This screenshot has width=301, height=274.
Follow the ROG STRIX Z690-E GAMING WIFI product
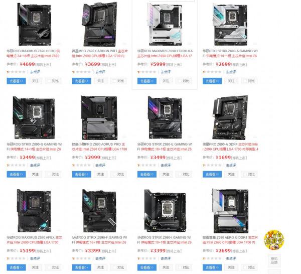tap(166, 174)
